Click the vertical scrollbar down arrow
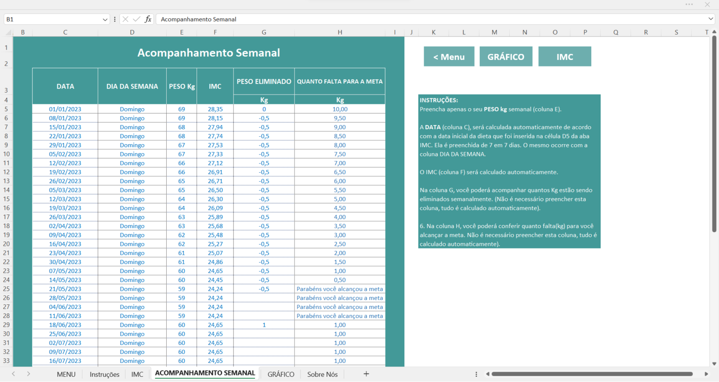 click(714, 363)
